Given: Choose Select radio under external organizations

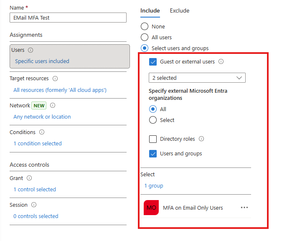Looking at the screenshot, I should (153, 120).
